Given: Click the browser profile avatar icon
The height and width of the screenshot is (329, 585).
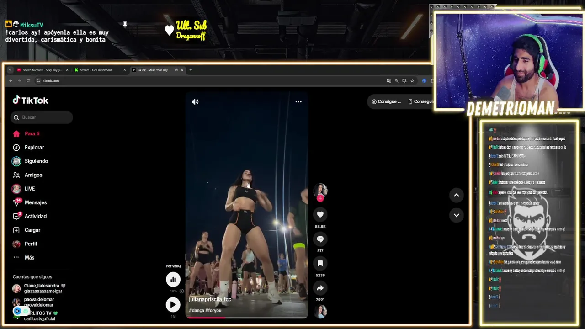Looking at the screenshot, I should 424,80.
